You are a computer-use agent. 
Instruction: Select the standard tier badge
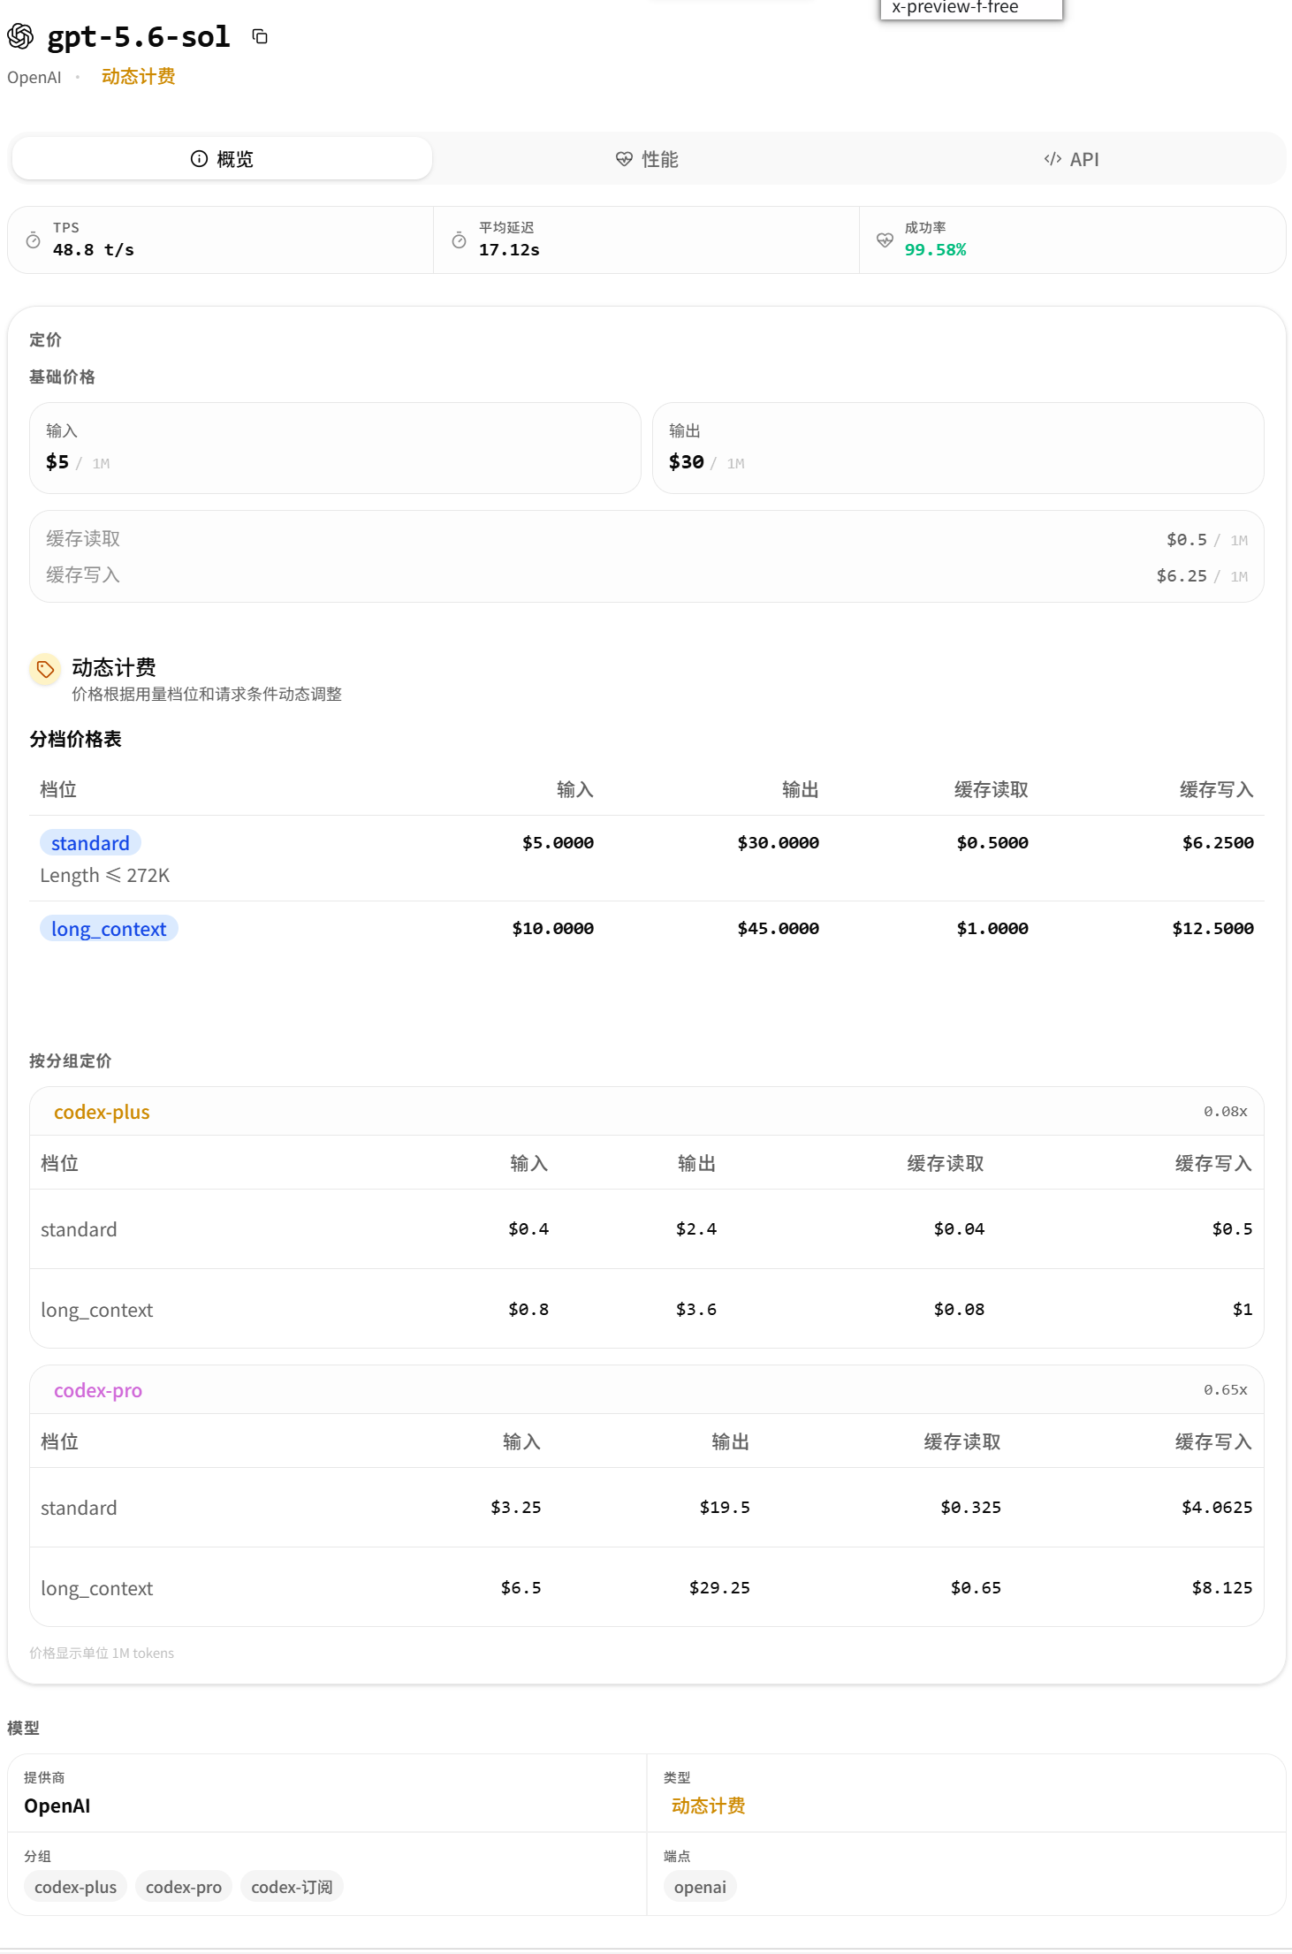(x=90, y=843)
